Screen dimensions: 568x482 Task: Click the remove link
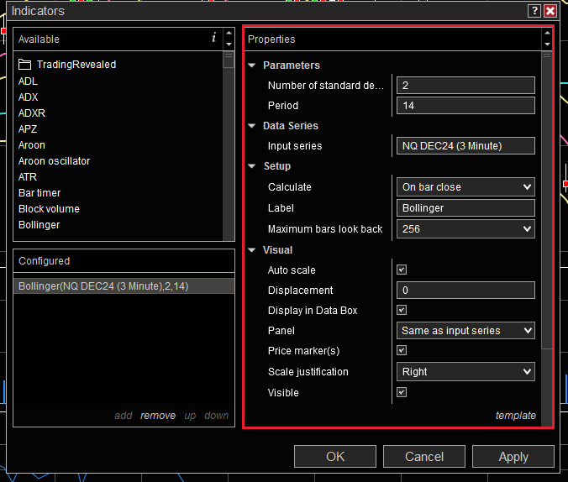(x=158, y=416)
